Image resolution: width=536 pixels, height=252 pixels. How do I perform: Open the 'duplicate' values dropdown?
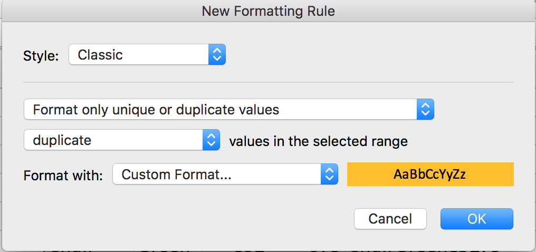click(x=113, y=140)
